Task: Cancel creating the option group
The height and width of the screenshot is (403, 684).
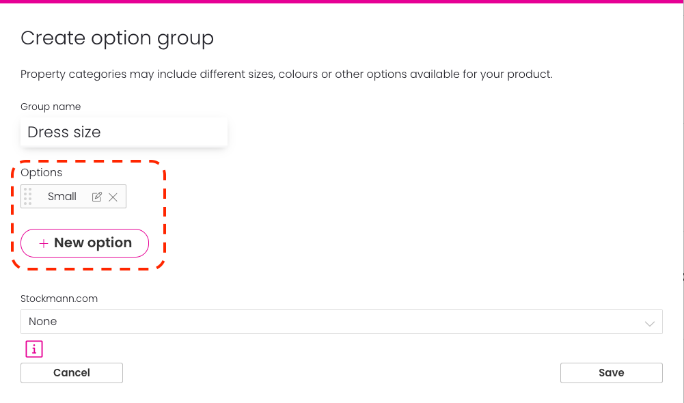Action: tap(72, 373)
